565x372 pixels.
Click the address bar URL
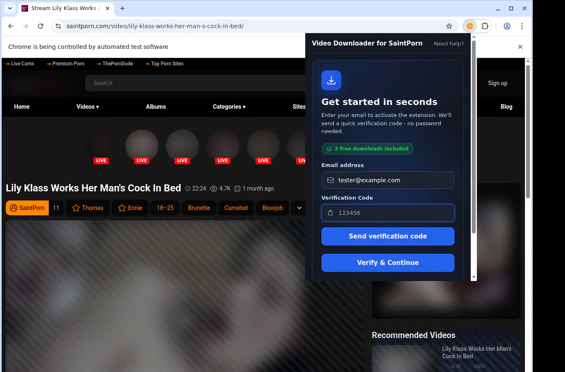point(155,26)
